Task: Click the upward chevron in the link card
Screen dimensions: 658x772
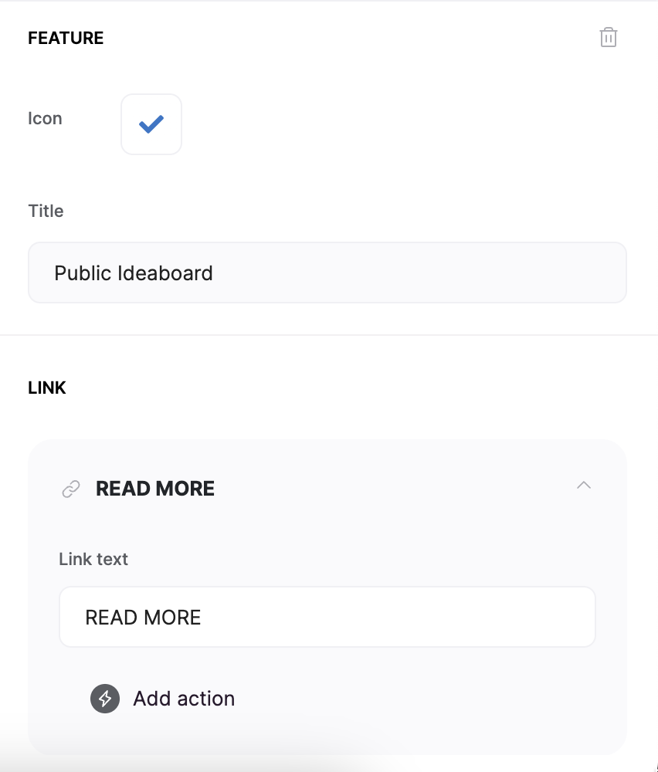Action: 585,486
